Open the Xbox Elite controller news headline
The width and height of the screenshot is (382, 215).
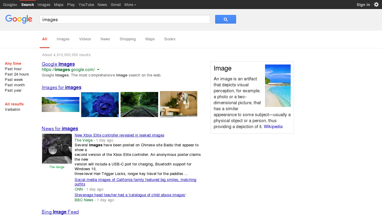119,135
